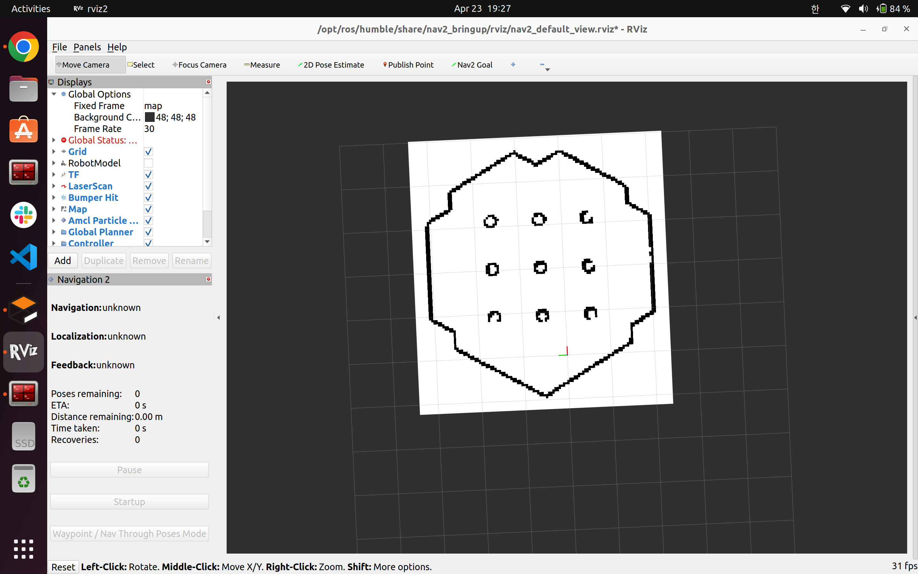
Task: Uncheck the Map display checkbox
Action: (148, 209)
